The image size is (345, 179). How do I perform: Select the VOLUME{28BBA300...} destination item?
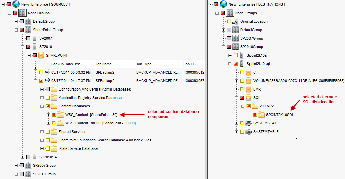click(x=299, y=81)
